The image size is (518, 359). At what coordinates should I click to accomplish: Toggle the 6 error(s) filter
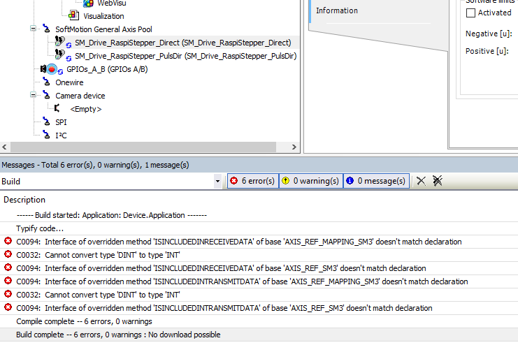tap(252, 181)
